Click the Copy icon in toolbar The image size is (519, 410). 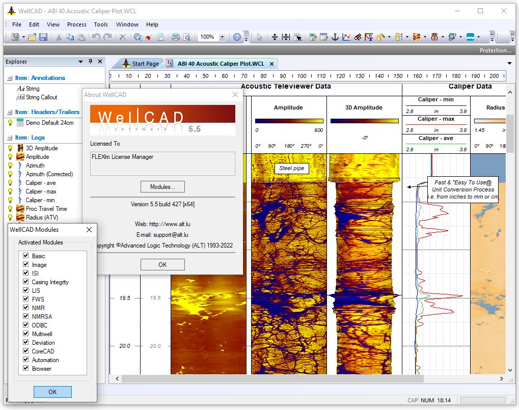pyautogui.click(x=70, y=37)
